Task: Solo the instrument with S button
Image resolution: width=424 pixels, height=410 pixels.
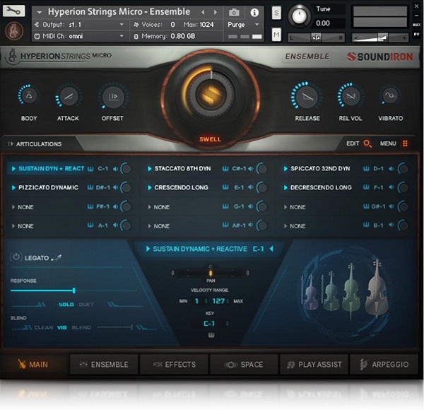Action: [x=276, y=13]
